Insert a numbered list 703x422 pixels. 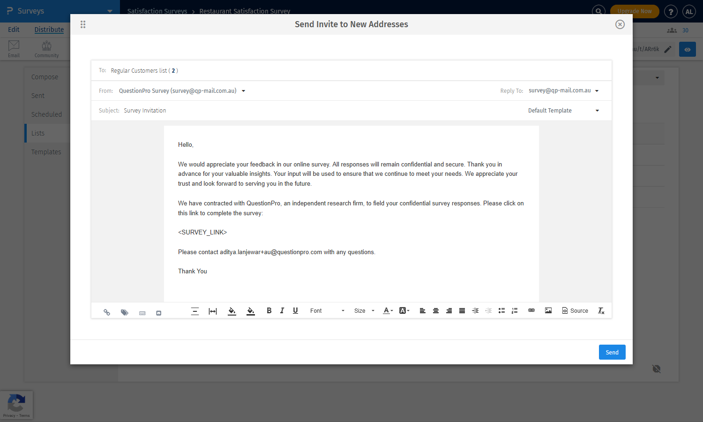tap(515, 310)
